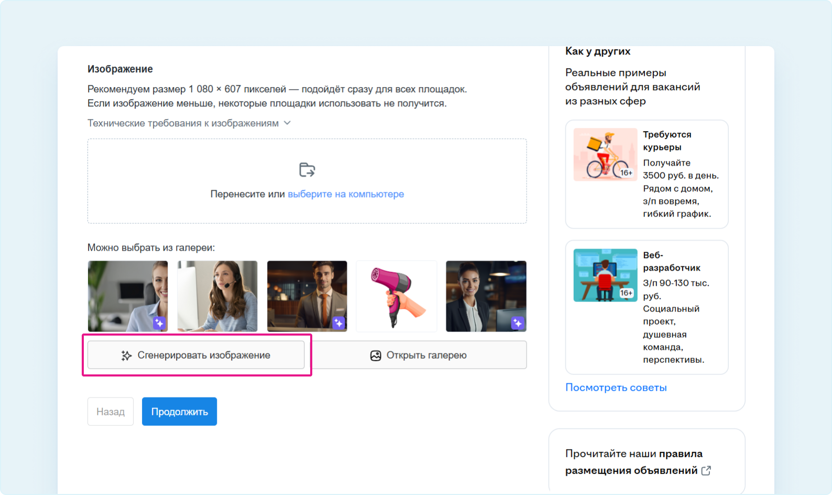The width and height of the screenshot is (832, 495).
Task: Click 16+ badge on web developer illustration
Action: [626, 293]
